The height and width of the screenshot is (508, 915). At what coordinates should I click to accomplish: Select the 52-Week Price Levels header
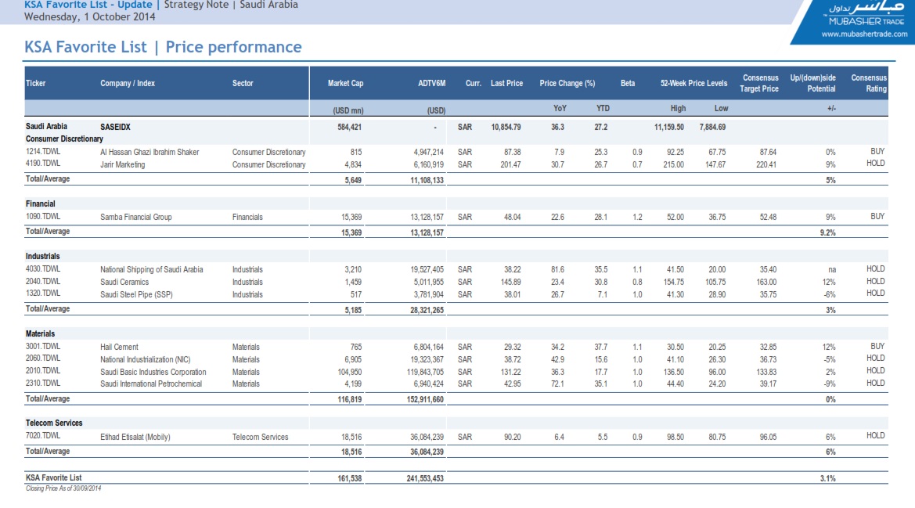[693, 84]
